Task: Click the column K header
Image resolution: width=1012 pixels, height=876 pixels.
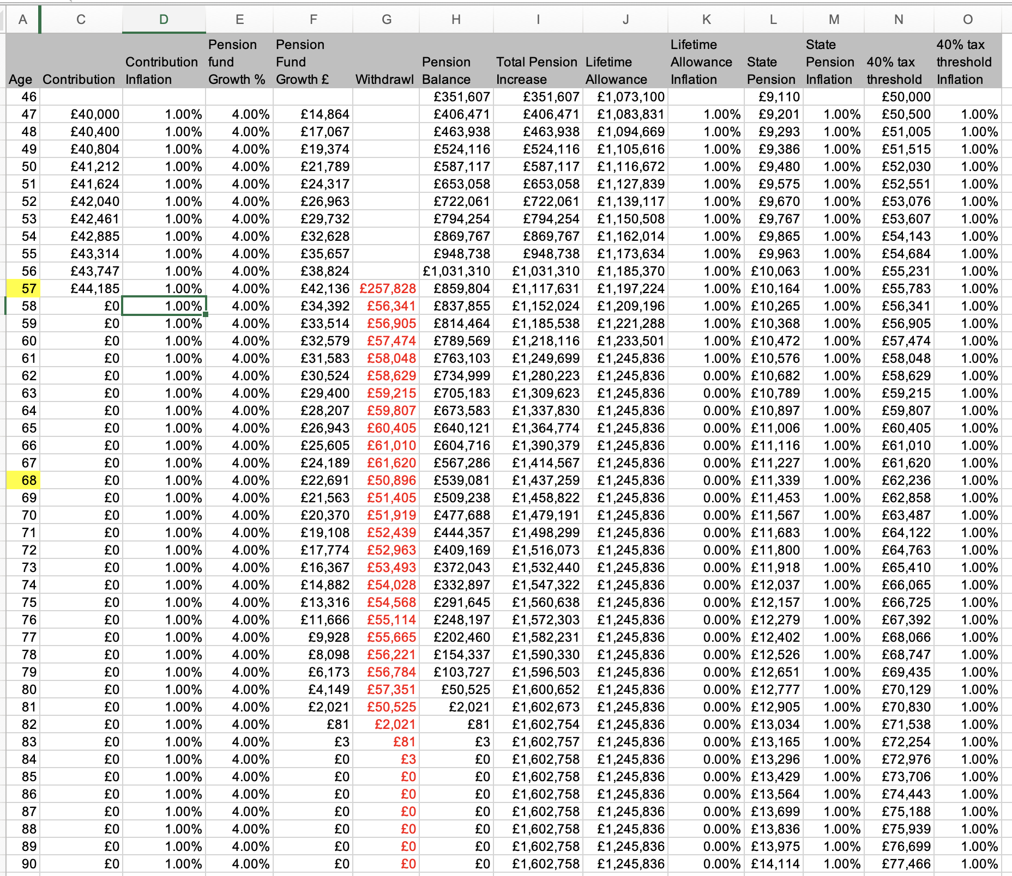Action: point(706,20)
